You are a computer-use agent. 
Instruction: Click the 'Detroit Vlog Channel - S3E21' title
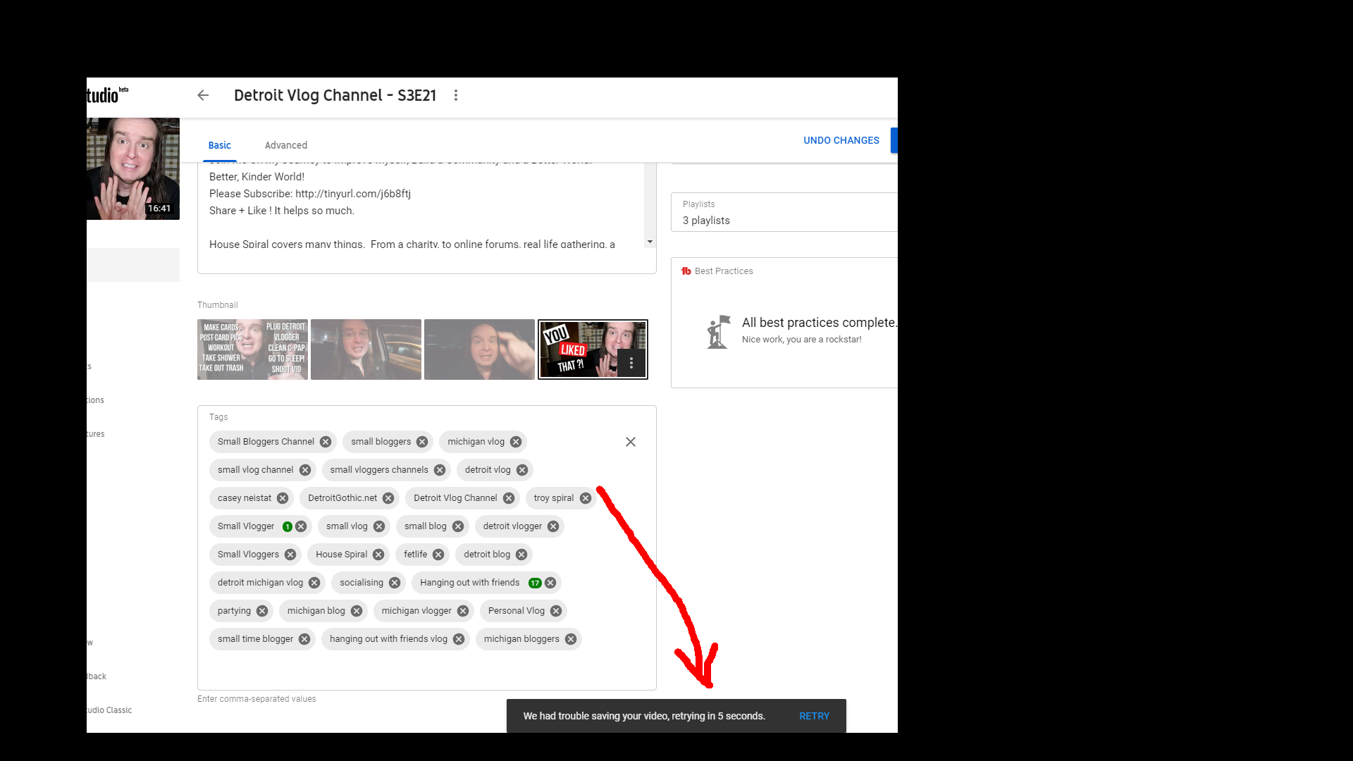tap(335, 95)
